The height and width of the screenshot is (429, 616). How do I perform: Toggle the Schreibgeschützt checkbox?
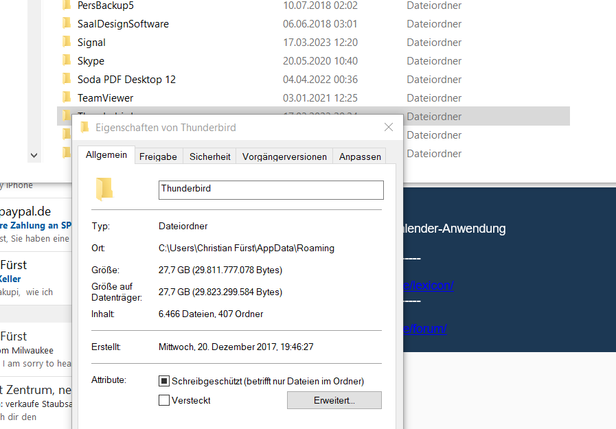coord(164,381)
